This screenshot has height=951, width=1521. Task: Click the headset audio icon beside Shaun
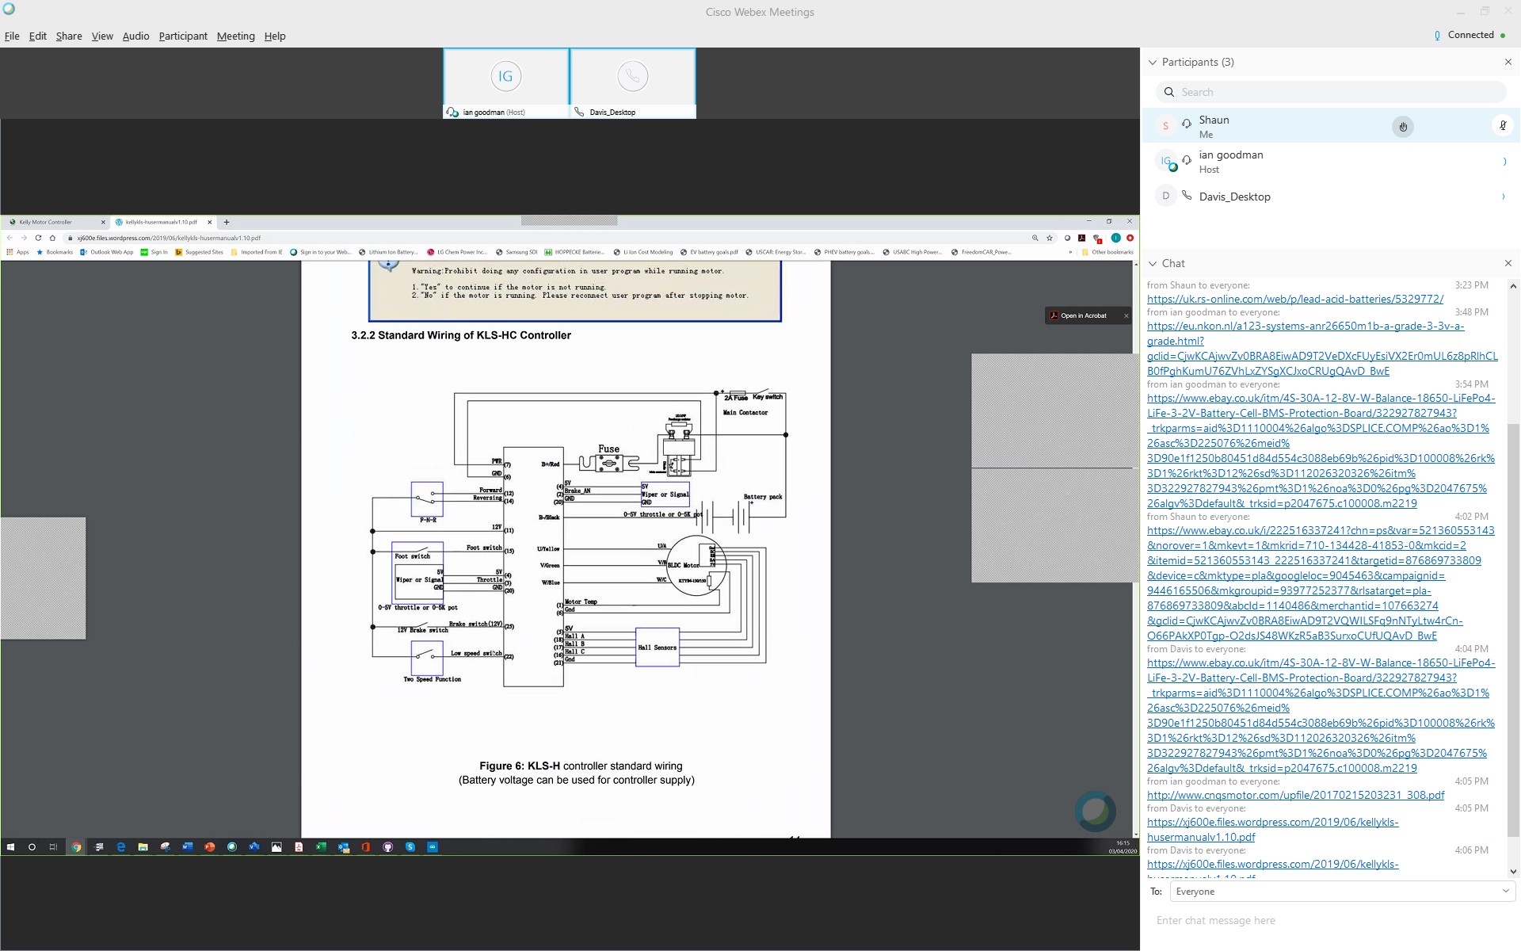coord(1187,124)
